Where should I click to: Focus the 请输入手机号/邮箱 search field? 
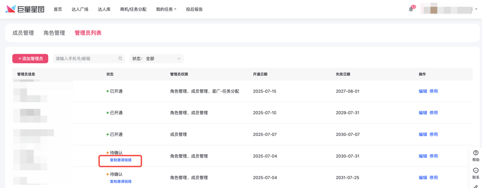(x=85, y=59)
